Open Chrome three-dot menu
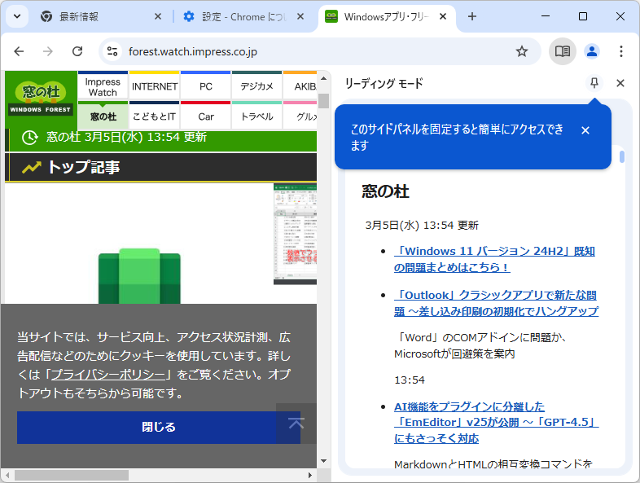This screenshot has height=483, width=640. click(x=620, y=51)
